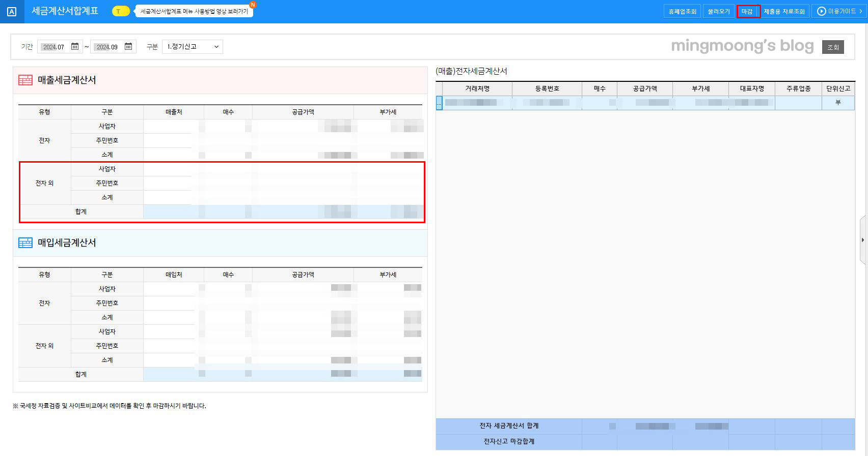Click the 부 cell in 단위신고 column
The image size is (868, 456).
click(838, 103)
